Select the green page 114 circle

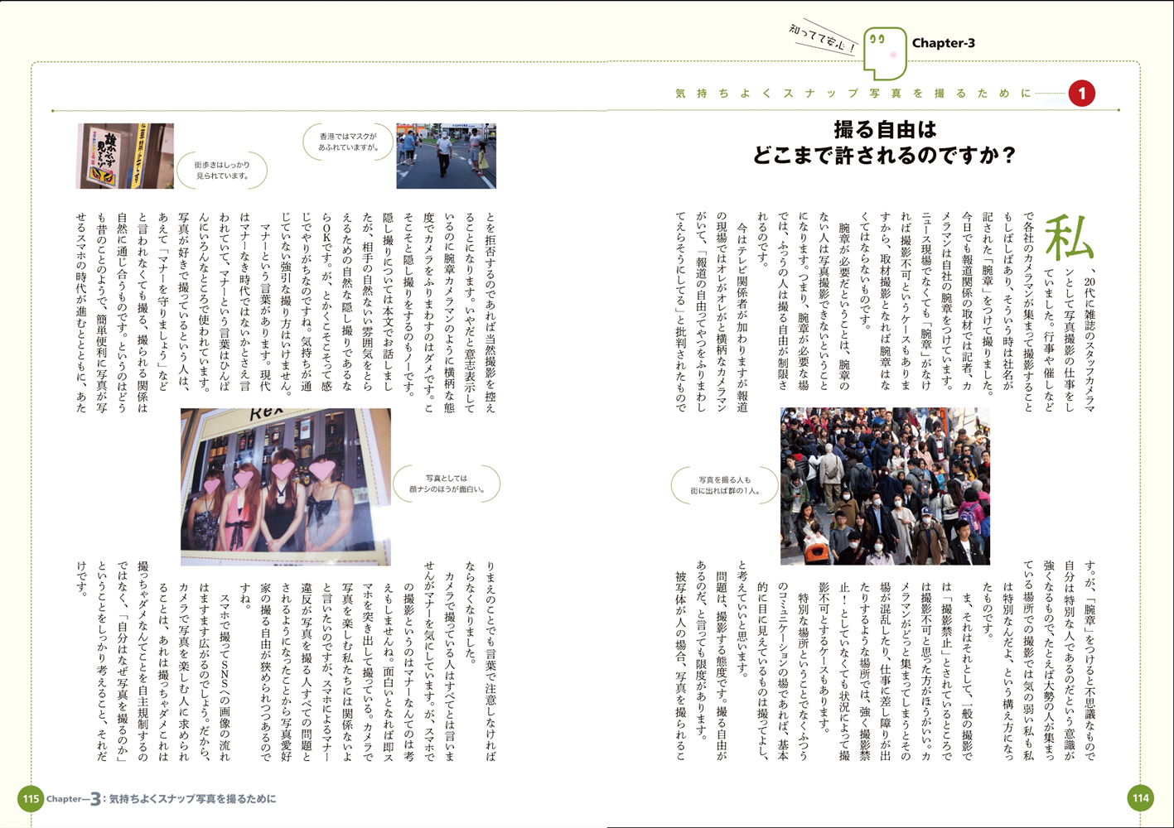click(1141, 798)
